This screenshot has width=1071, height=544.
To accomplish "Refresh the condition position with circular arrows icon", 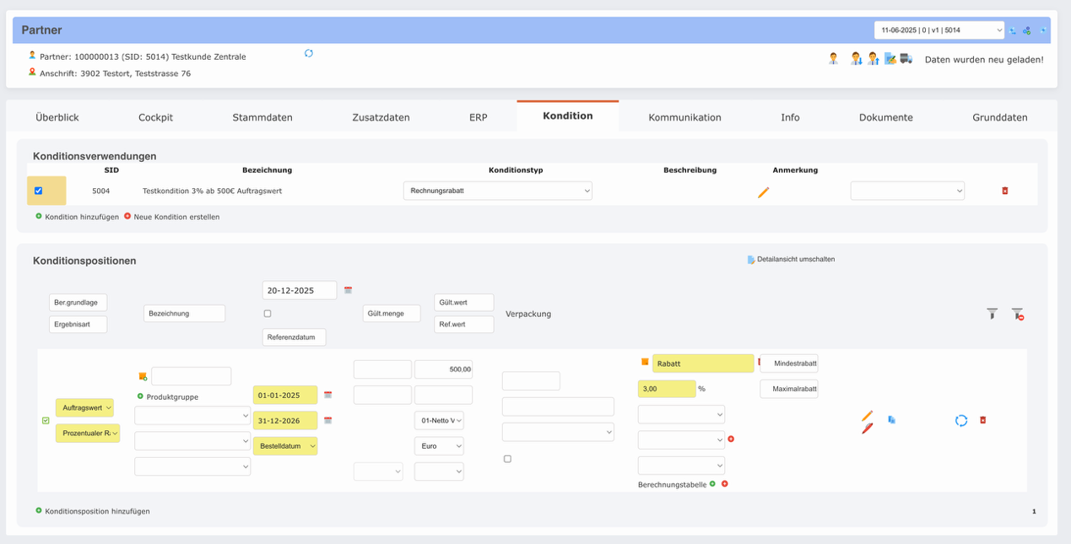I will click(961, 420).
